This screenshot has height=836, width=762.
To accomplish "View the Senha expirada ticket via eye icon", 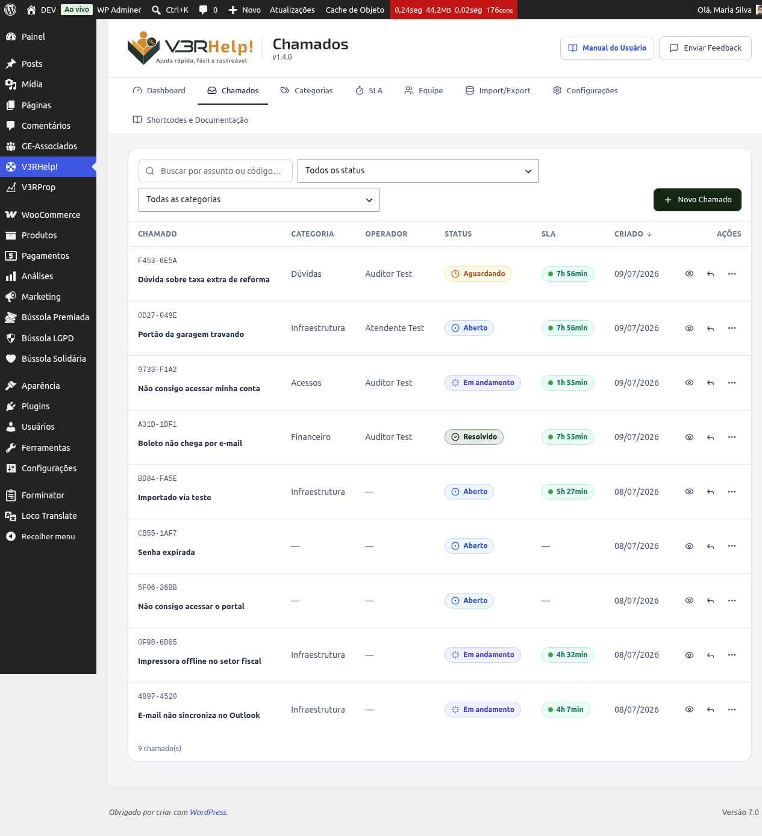I will coord(689,546).
